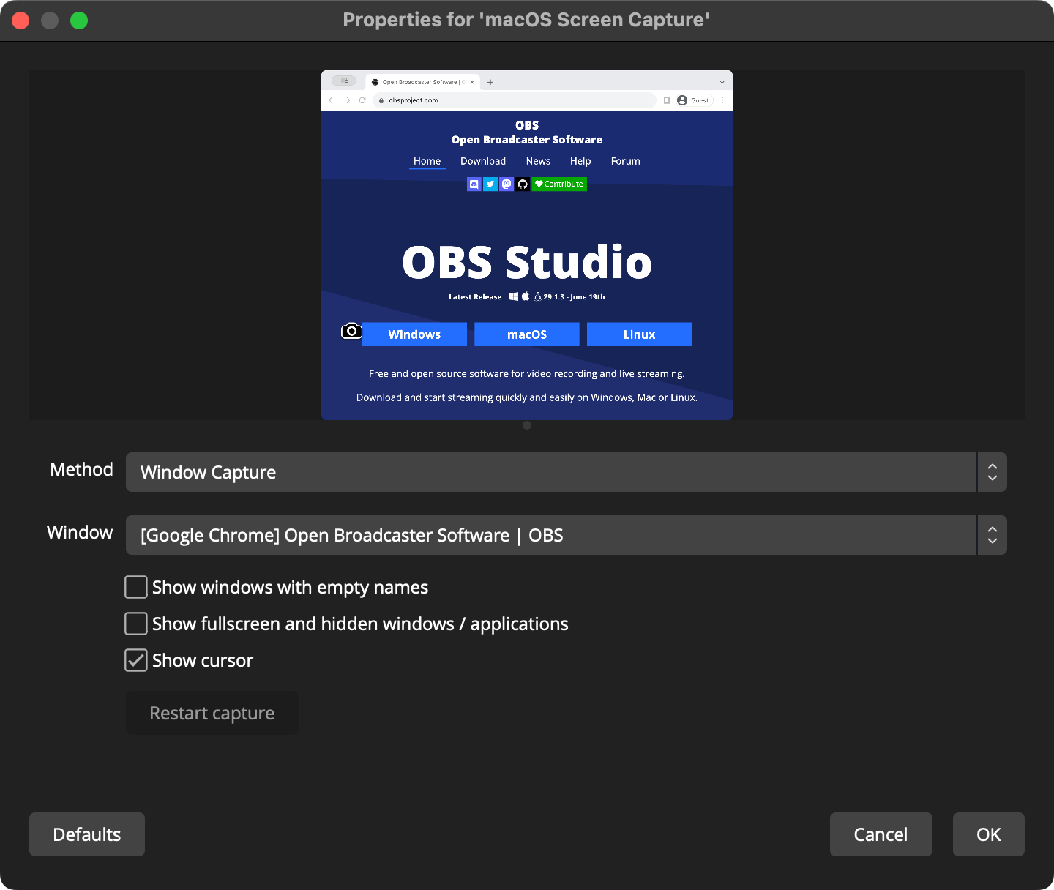The image size is (1054, 890).
Task: Click the Cancel button
Action: click(881, 834)
